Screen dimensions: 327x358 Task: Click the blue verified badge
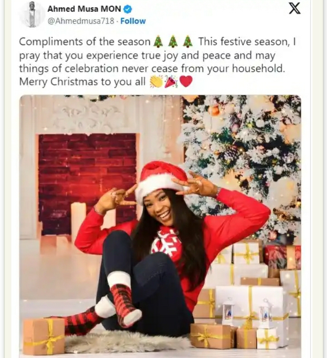pyautogui.click(x=127, y=9)
